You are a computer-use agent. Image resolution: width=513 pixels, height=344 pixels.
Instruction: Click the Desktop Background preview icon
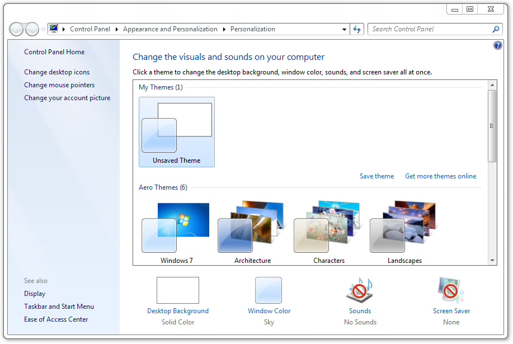(x=178, y=290)
